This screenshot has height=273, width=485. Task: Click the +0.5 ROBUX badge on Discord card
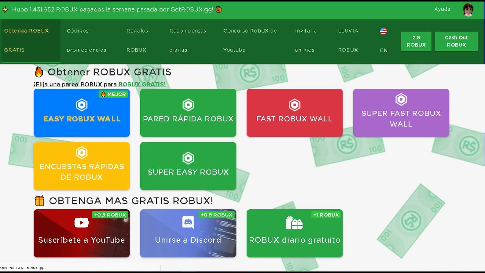coord(216,215)
